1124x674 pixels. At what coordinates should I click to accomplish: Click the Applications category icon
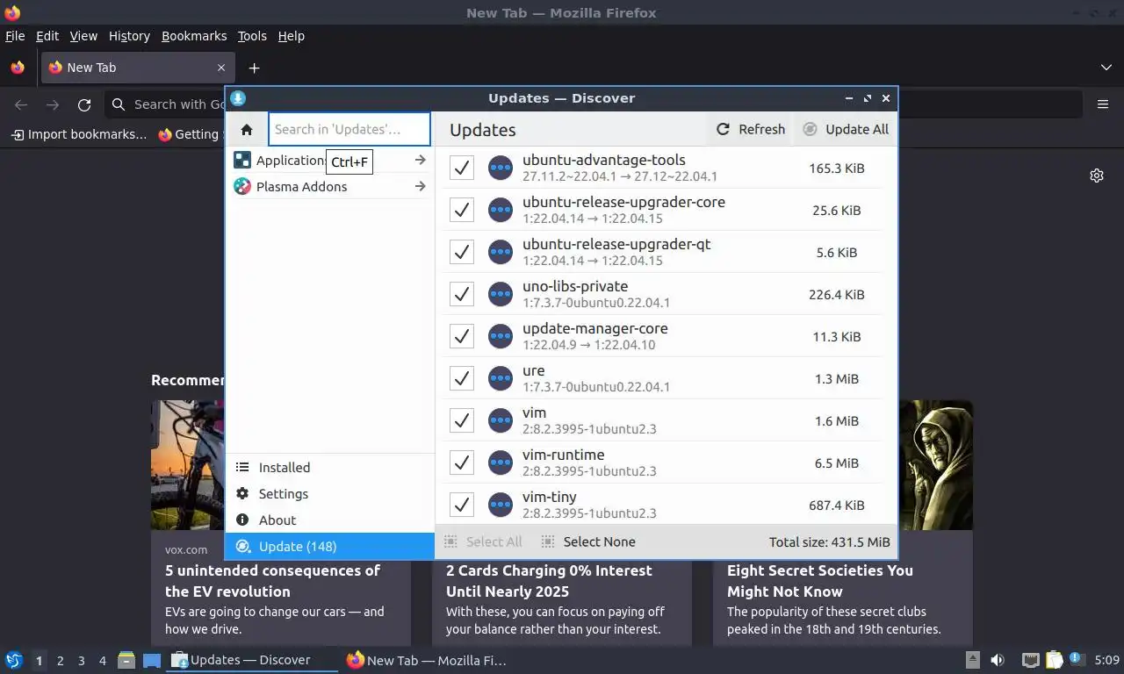241,160
